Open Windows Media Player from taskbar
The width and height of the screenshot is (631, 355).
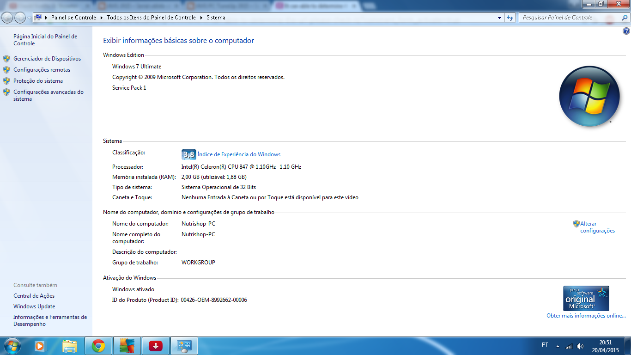pos(40,346)
